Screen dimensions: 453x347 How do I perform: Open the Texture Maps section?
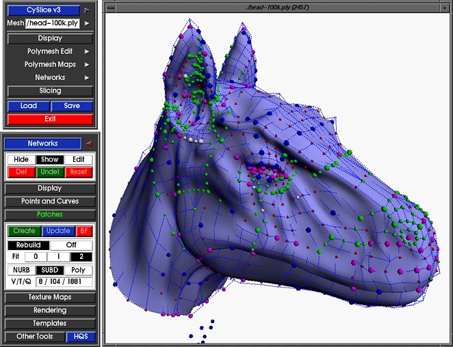point(49,297)
